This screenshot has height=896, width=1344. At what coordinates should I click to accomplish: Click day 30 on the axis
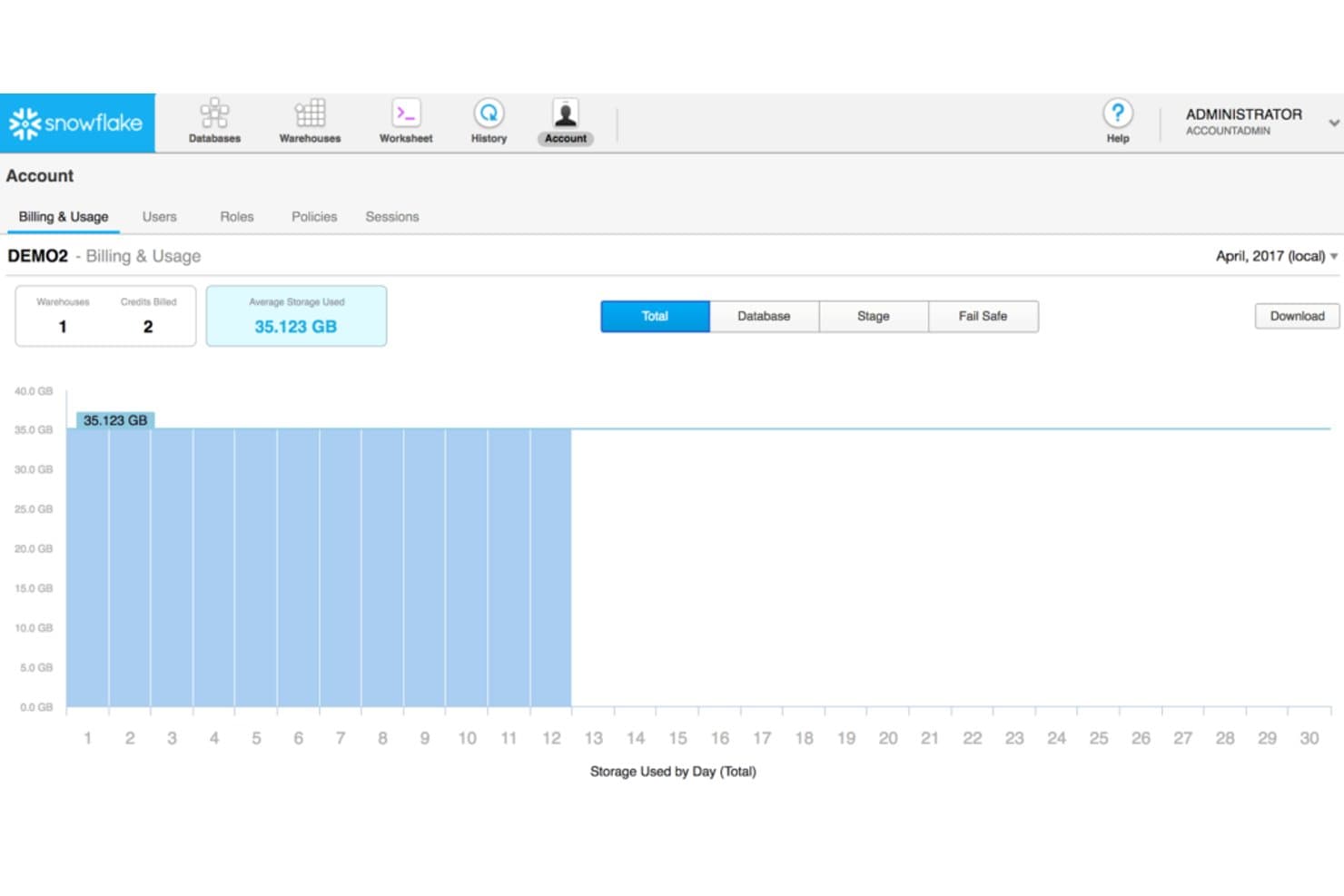(x=1309, y=738)
